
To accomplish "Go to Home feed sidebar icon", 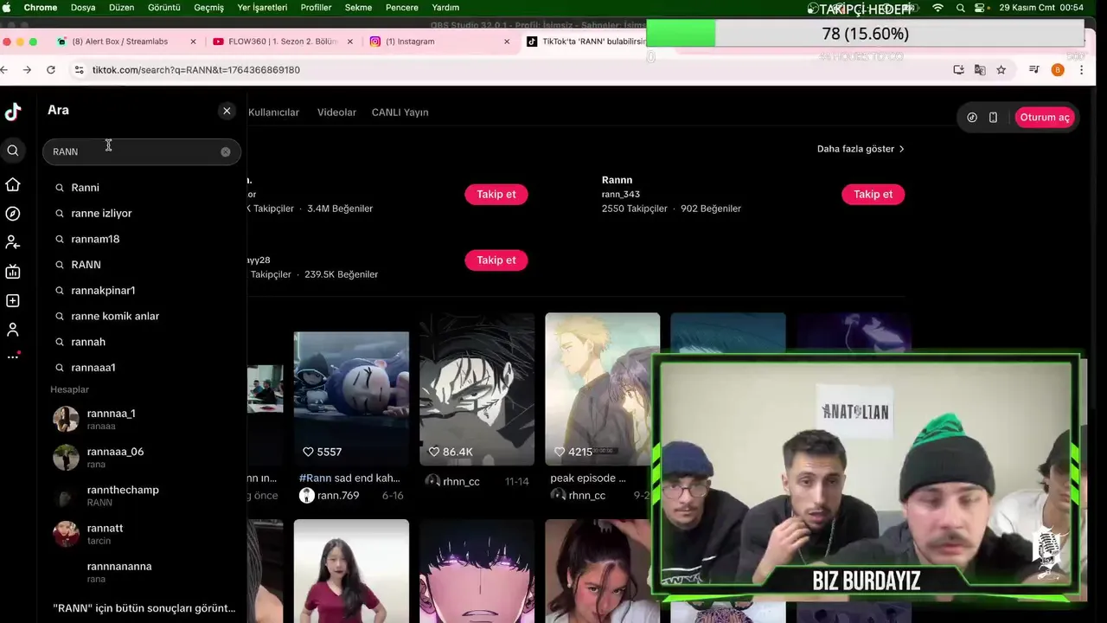I will [13, 184].
